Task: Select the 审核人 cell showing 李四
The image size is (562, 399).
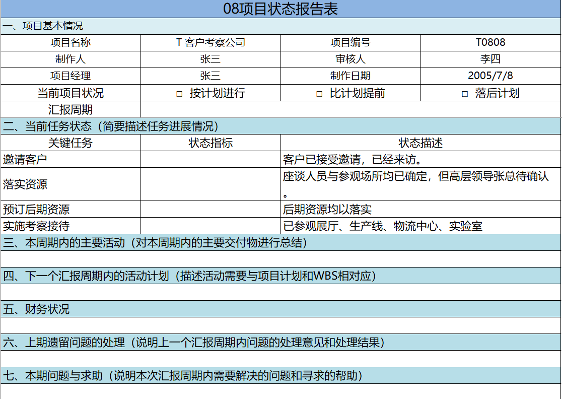Action: click(490, 59)
